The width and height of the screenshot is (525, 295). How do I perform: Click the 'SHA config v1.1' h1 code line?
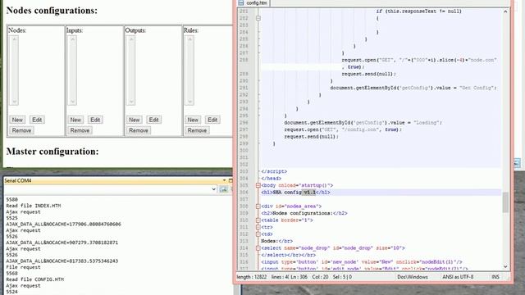click(295, 193)
